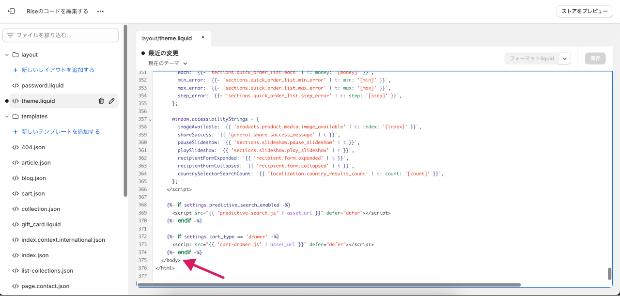
Task: Click the layout folder icon
Action: tap(15, 55)
